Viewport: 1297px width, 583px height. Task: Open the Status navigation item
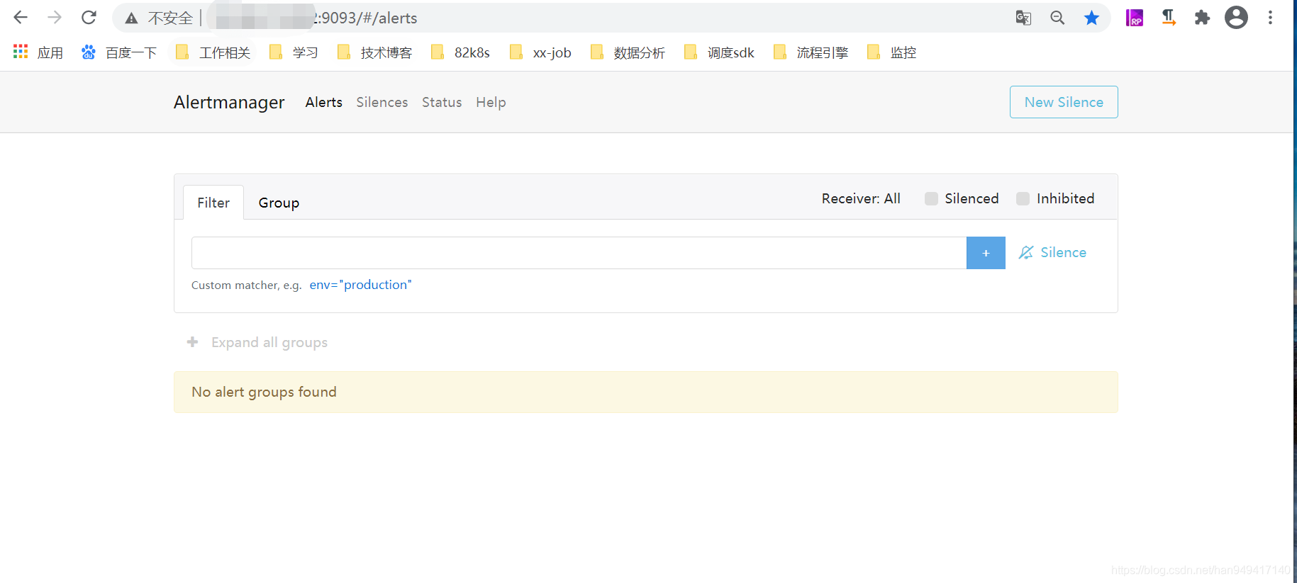[442, 102]
